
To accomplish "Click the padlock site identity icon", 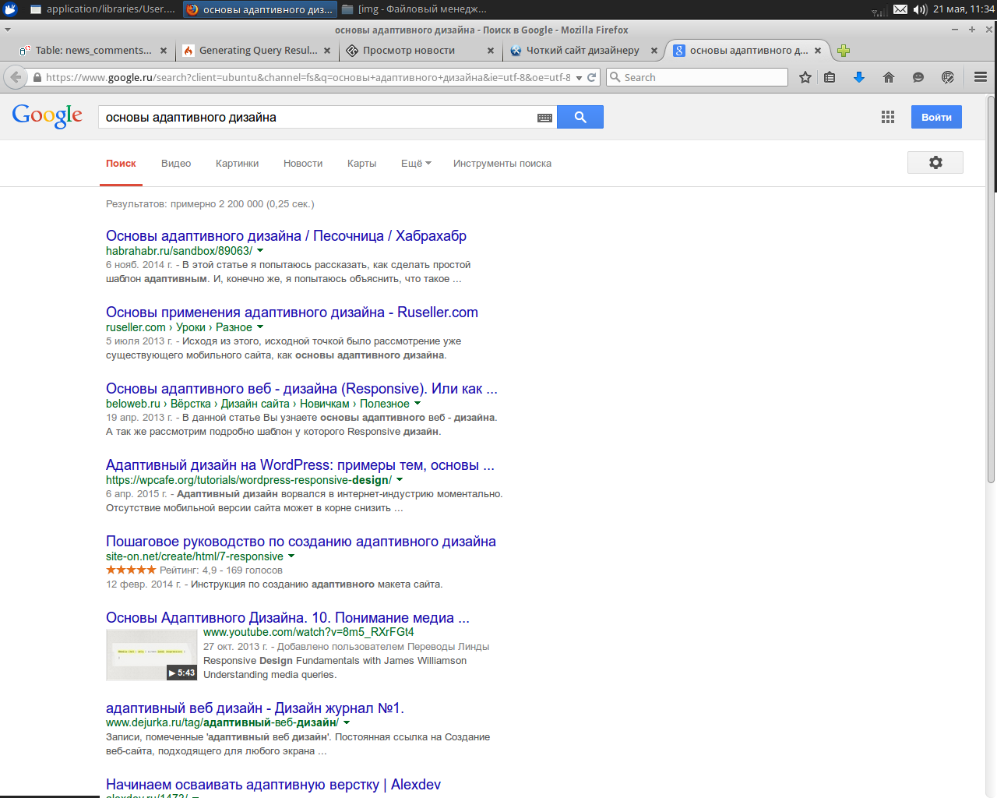I will click(37, 78).
